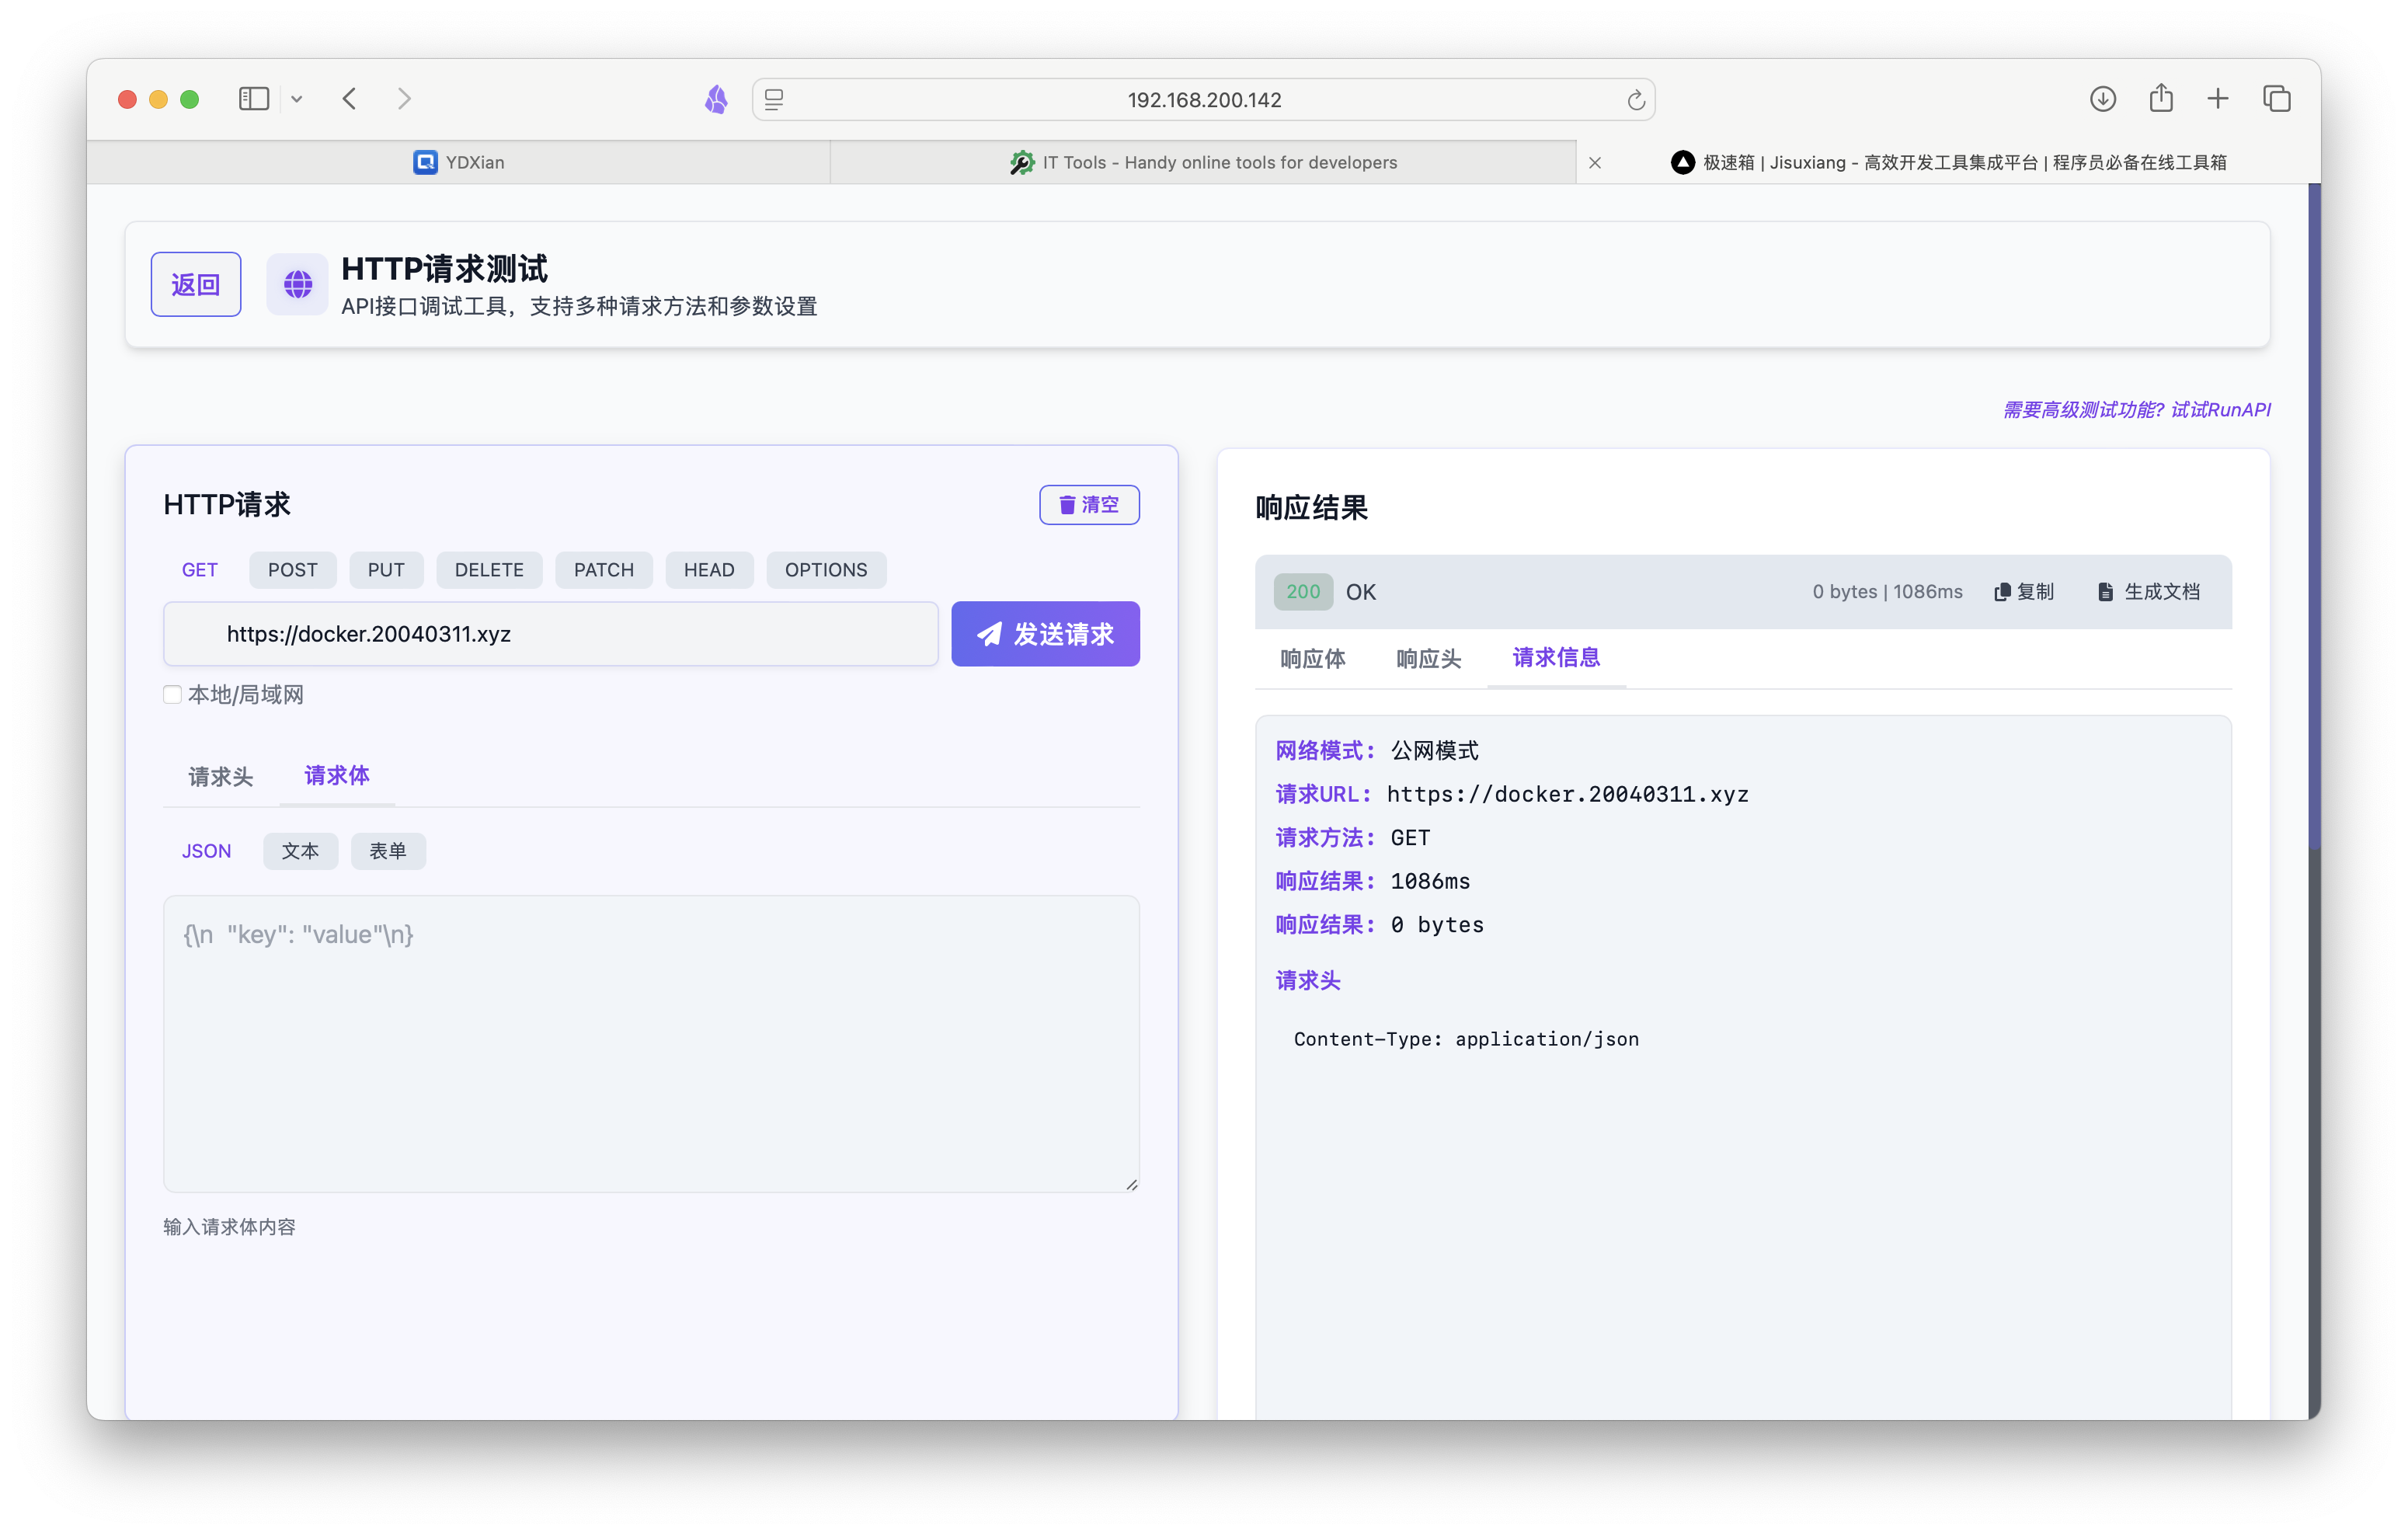Image resolution: width=2408 pixels, height=1535 pixels.
Task: Select the HEAD method
Action: [x=709, y=570]
